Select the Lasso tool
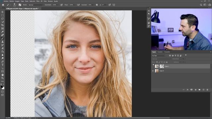This screenshot has width=212, height=119. (2, 19)
